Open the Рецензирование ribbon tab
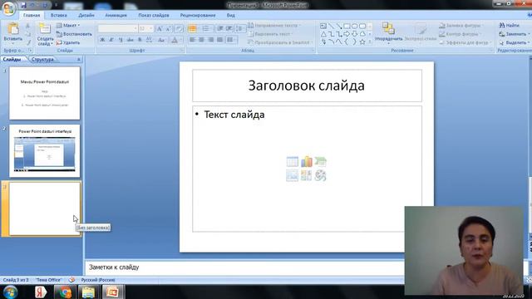This screenshot has width=532, height=299. coord(198,15)
